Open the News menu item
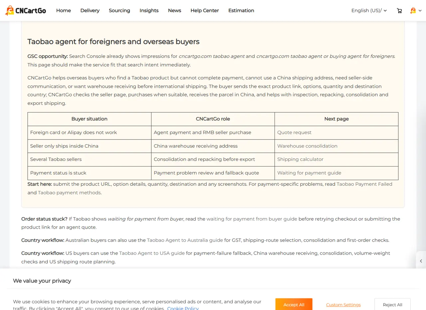Screen dimensions: 426x310 click(x=175, y=11)
